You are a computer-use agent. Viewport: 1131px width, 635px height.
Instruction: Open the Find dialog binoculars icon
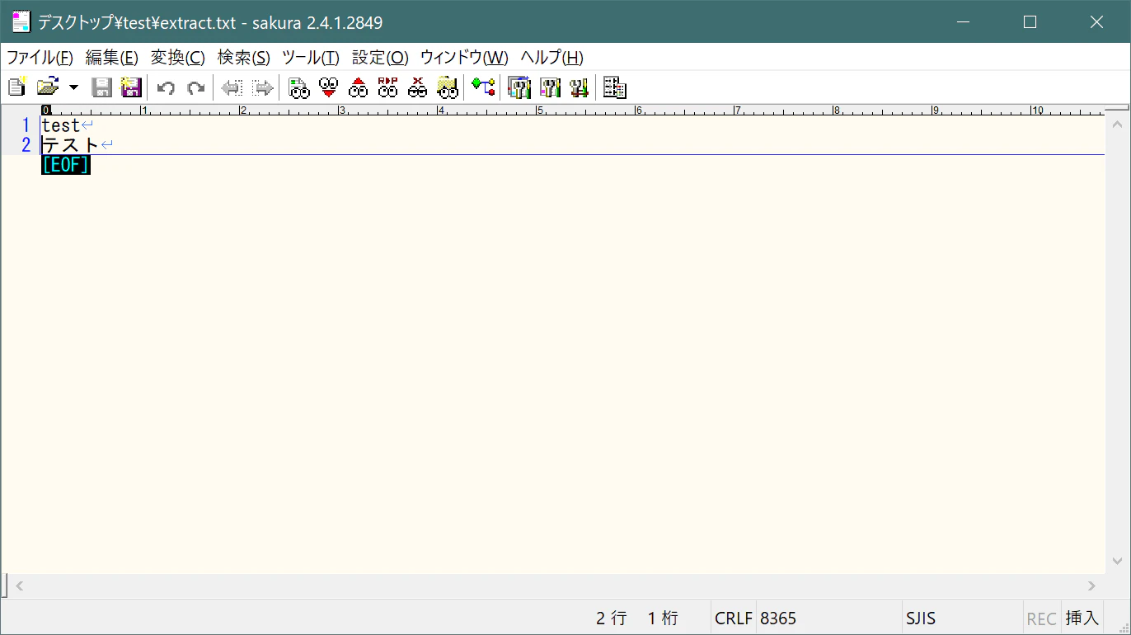[298, 87]
